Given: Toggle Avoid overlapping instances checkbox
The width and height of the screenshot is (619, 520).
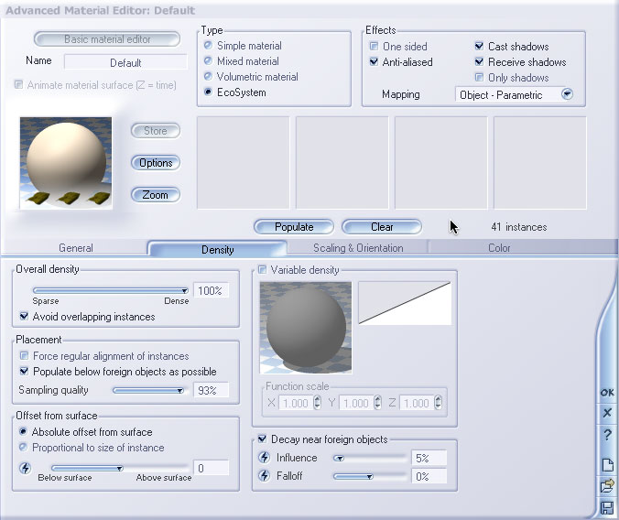Looking at the screenshot, I should click(x=24, y=317).
